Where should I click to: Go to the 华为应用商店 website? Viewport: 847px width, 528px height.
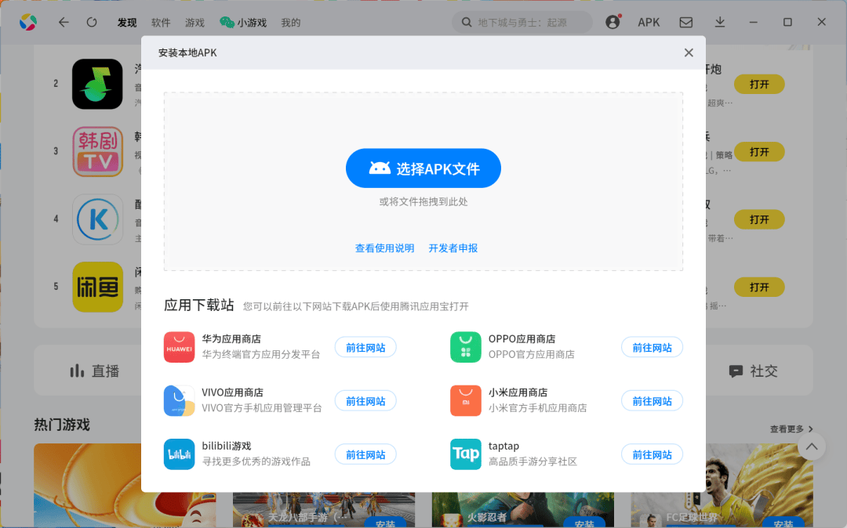click(365, 347)
